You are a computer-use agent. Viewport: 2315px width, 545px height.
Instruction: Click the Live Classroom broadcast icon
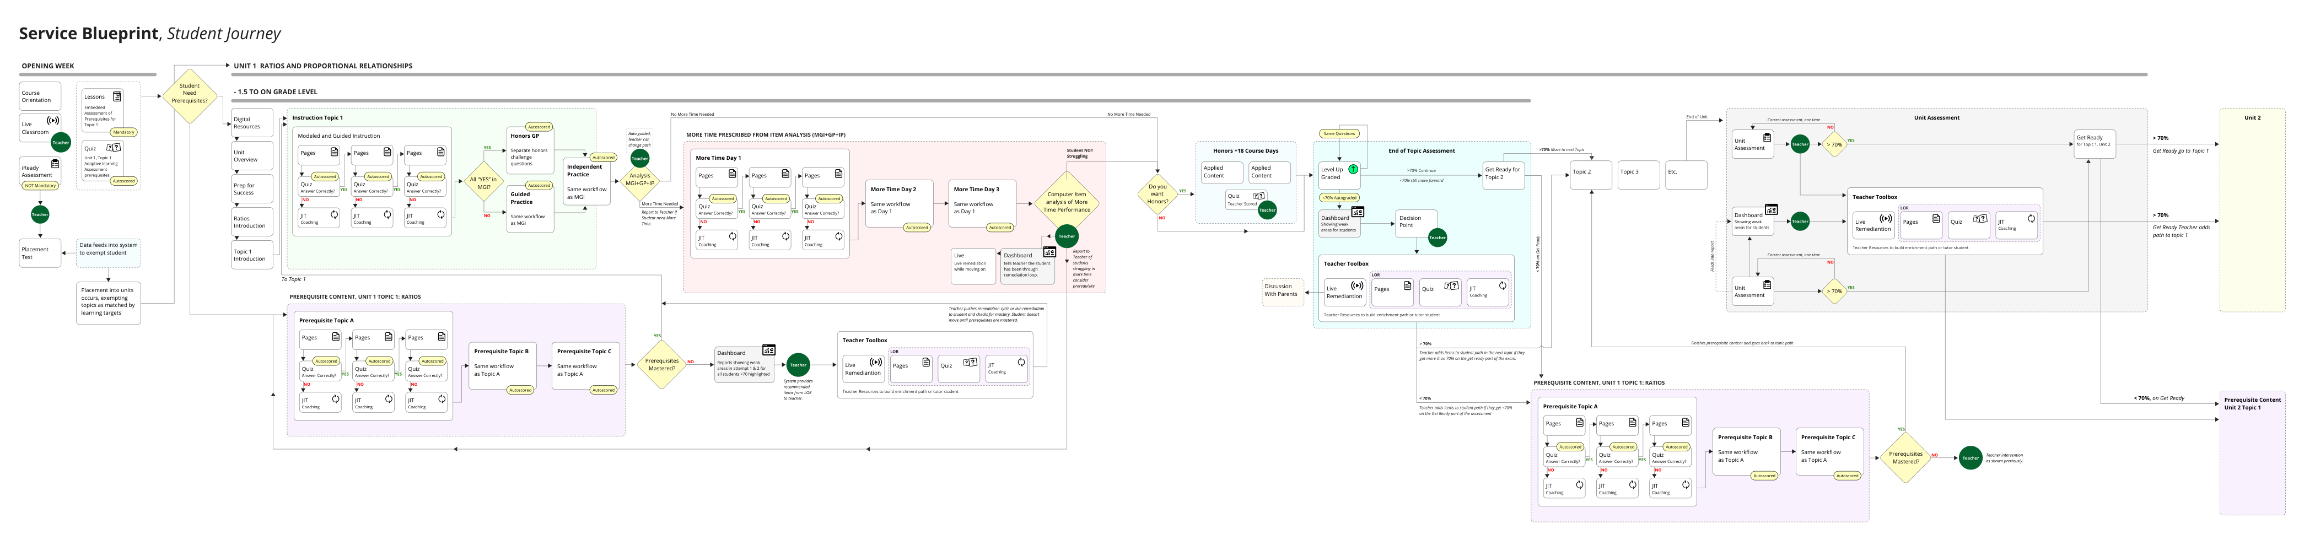click(x=53, y=120)
